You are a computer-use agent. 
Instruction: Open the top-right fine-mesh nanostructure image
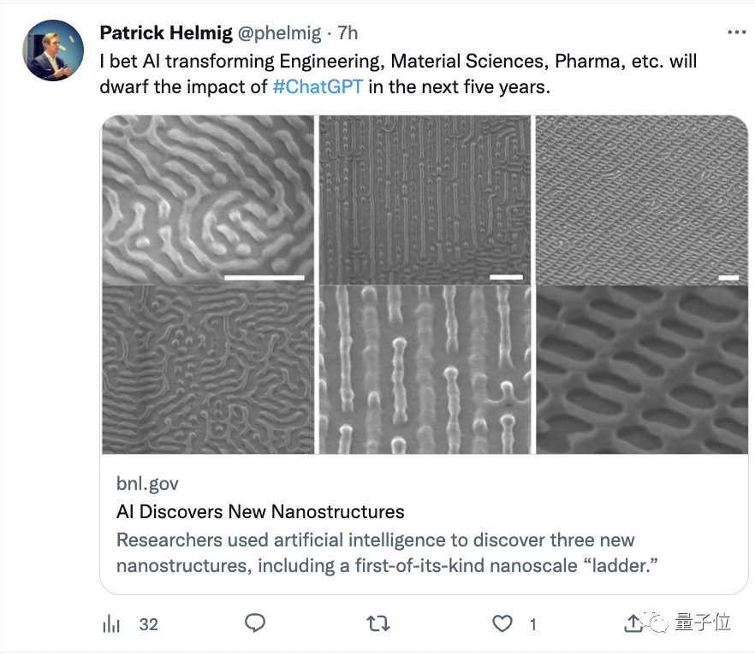coord(642,200)
